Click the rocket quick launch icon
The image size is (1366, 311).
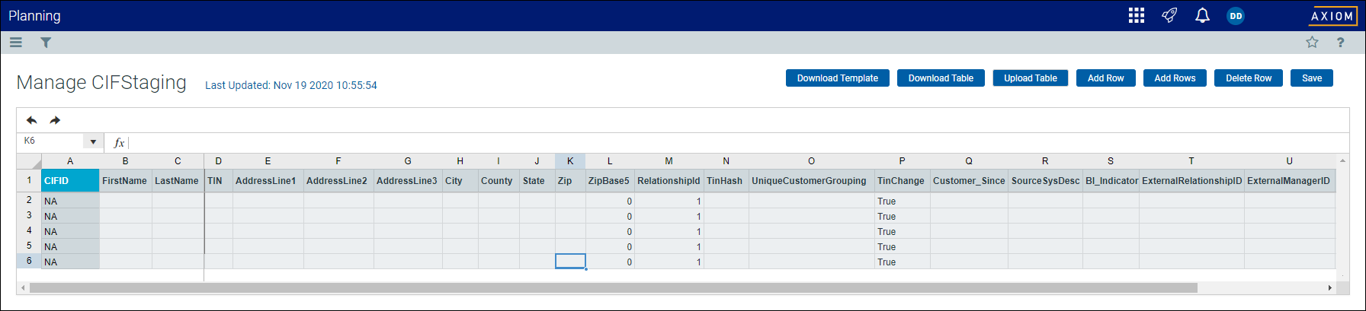(1169, 15)
